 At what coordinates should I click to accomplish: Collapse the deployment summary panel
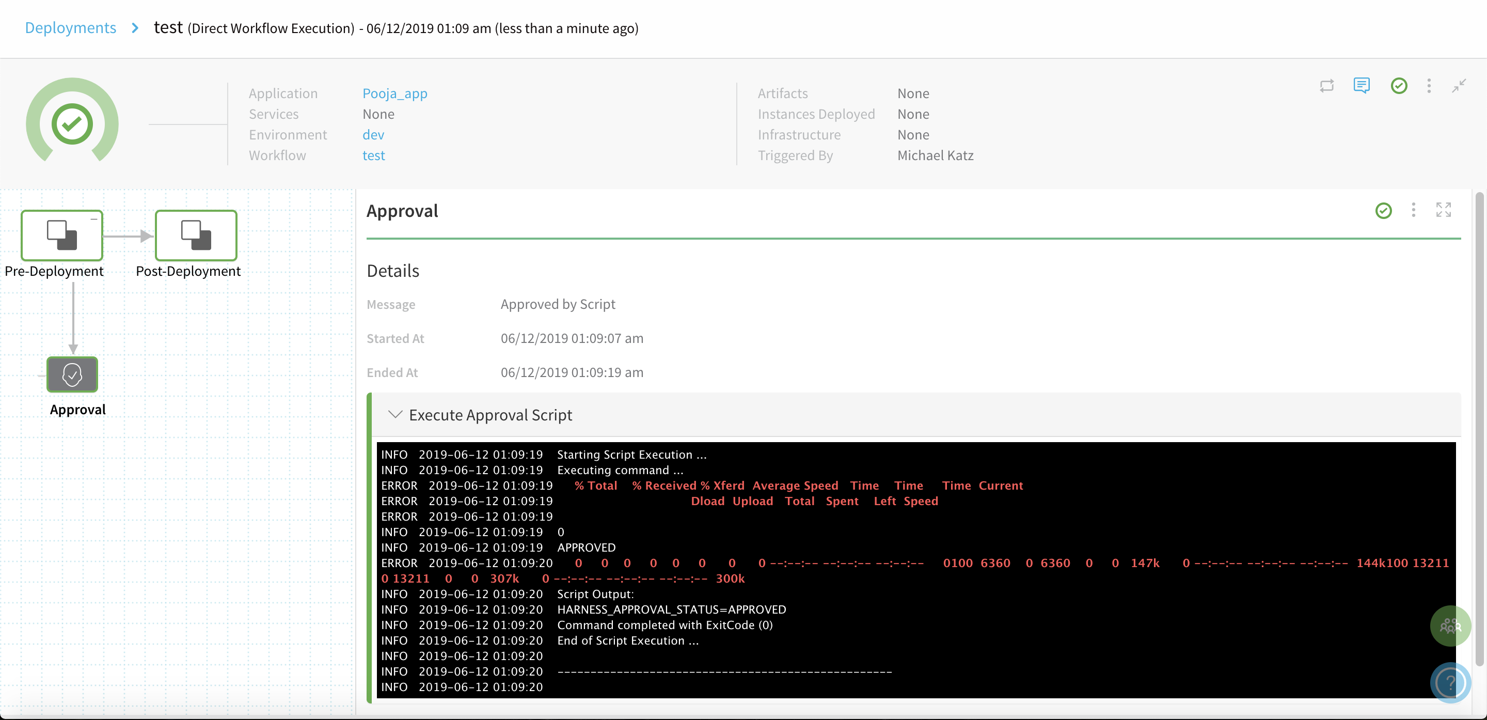point(1459,86)
